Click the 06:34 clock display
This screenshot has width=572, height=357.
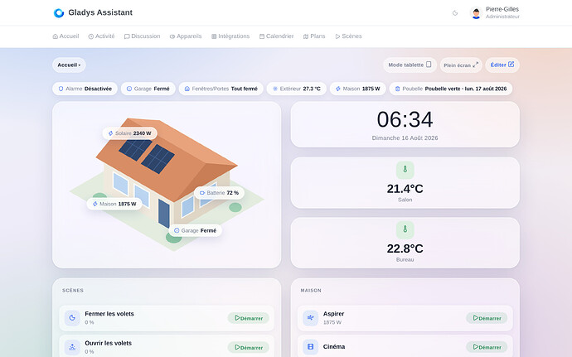click(405, 119)
